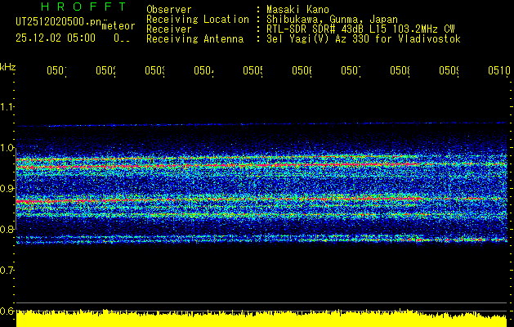This screenshot has width=514, height=327.
Task: Click the 0506 time axis marker
Action: point(302,70)
